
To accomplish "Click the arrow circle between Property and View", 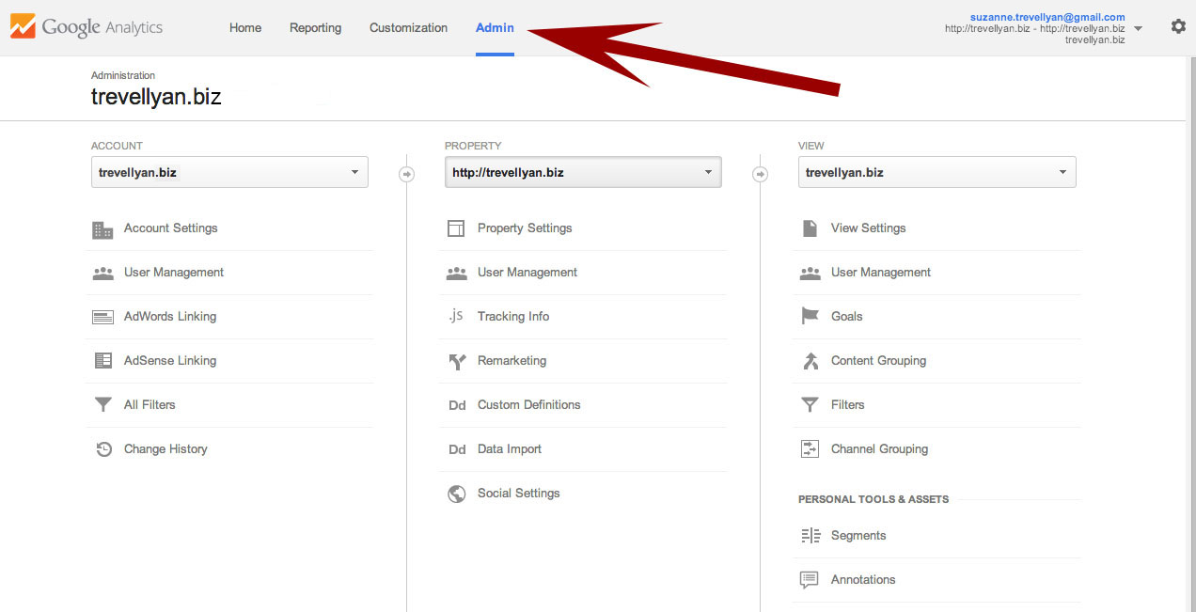I will [761, 174].
